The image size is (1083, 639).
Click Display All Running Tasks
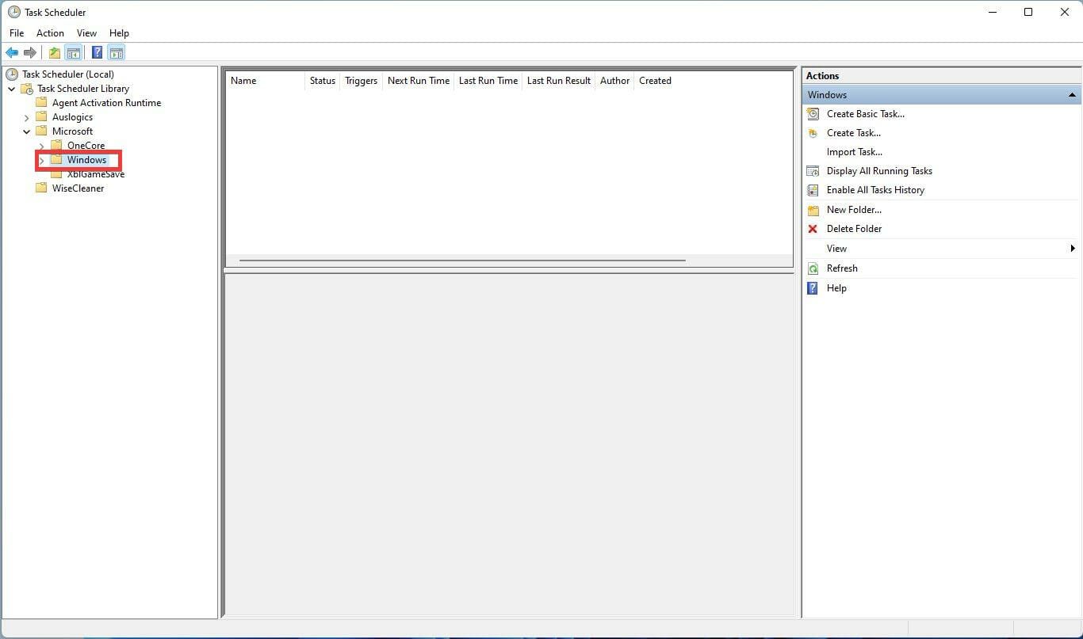(879, 171)
